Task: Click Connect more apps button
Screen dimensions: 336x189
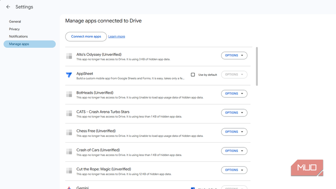Action: coord(86,36)
